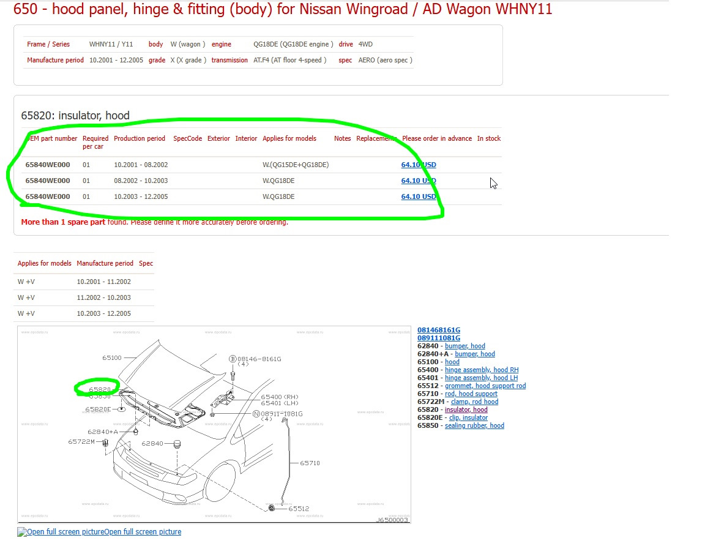Click 'WHNY11 / Y11' frame value
This screenshot has width=705, height=546.
point(111,44)
